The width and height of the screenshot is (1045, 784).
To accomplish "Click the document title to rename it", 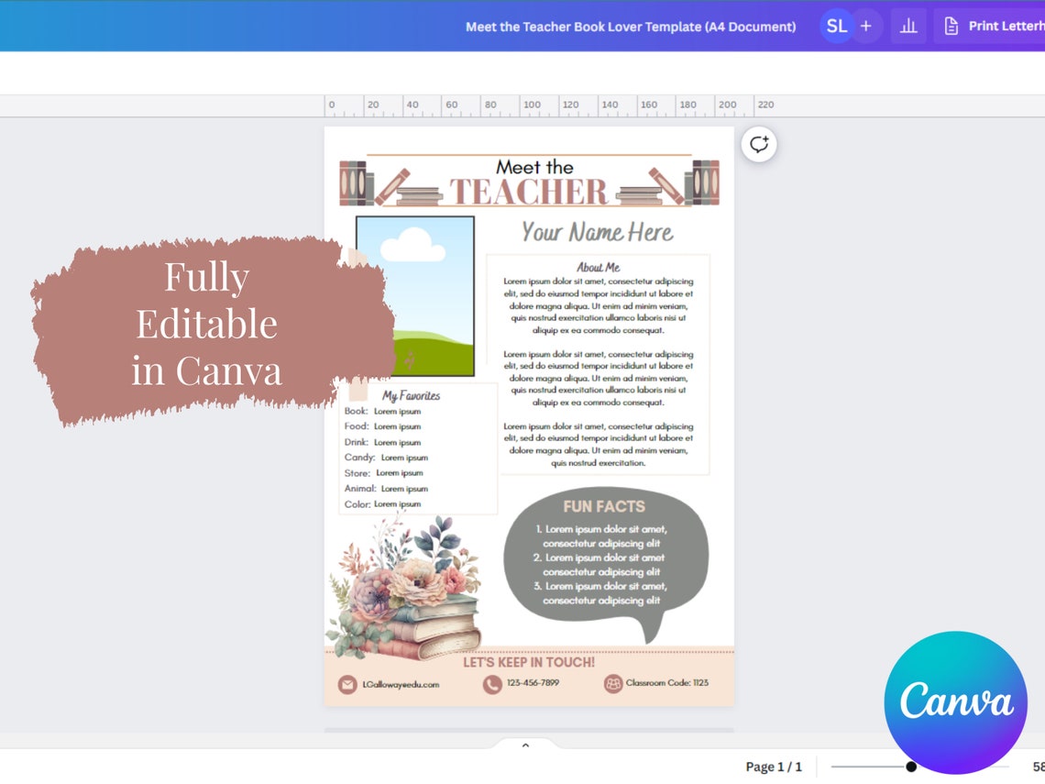I will click(x=631, y=27).
